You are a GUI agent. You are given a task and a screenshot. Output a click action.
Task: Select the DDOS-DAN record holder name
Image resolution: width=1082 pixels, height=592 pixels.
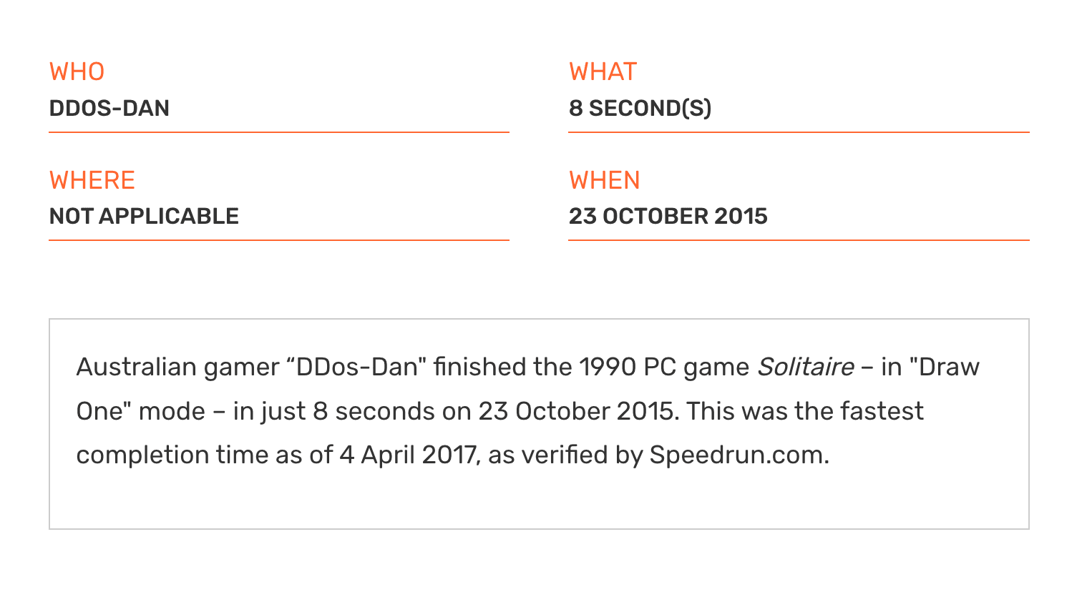[x=109, y=108]
